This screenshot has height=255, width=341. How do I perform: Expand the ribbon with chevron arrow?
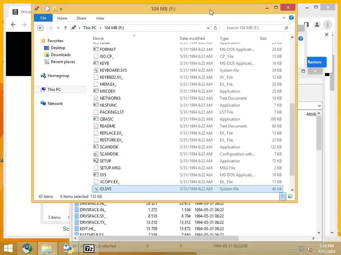(x=284, y=18)
